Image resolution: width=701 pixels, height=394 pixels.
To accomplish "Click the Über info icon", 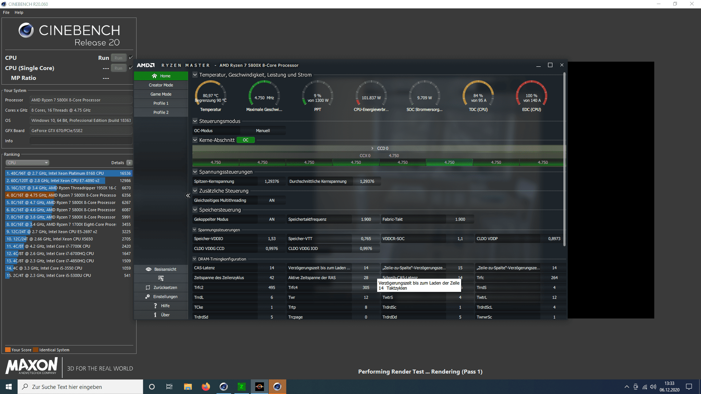I will (x=155, y=315).
